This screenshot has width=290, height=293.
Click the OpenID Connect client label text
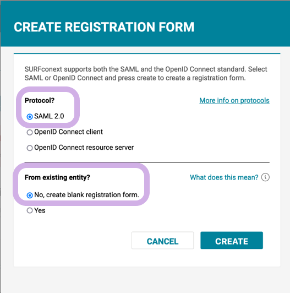69,132
